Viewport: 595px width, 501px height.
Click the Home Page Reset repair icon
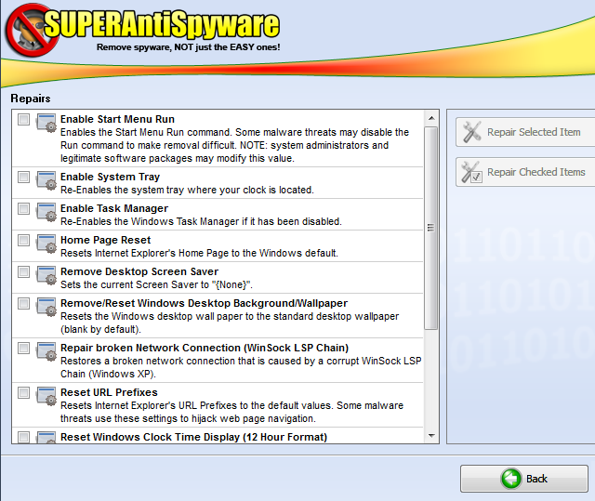46,243
